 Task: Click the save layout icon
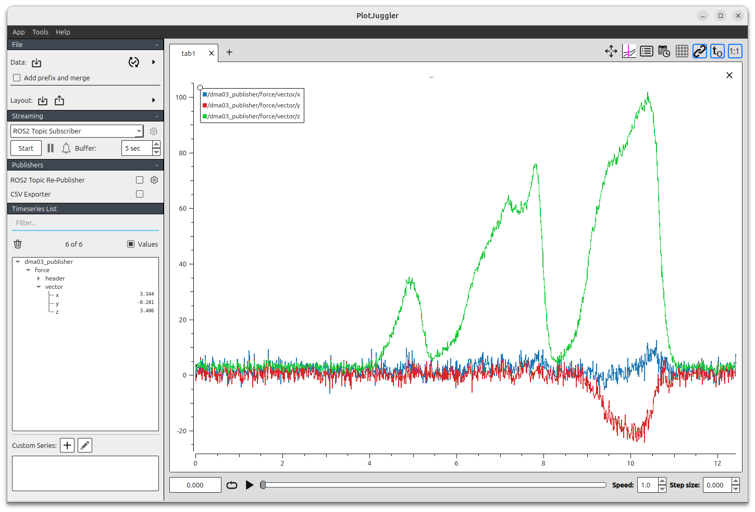click(59, 101)
